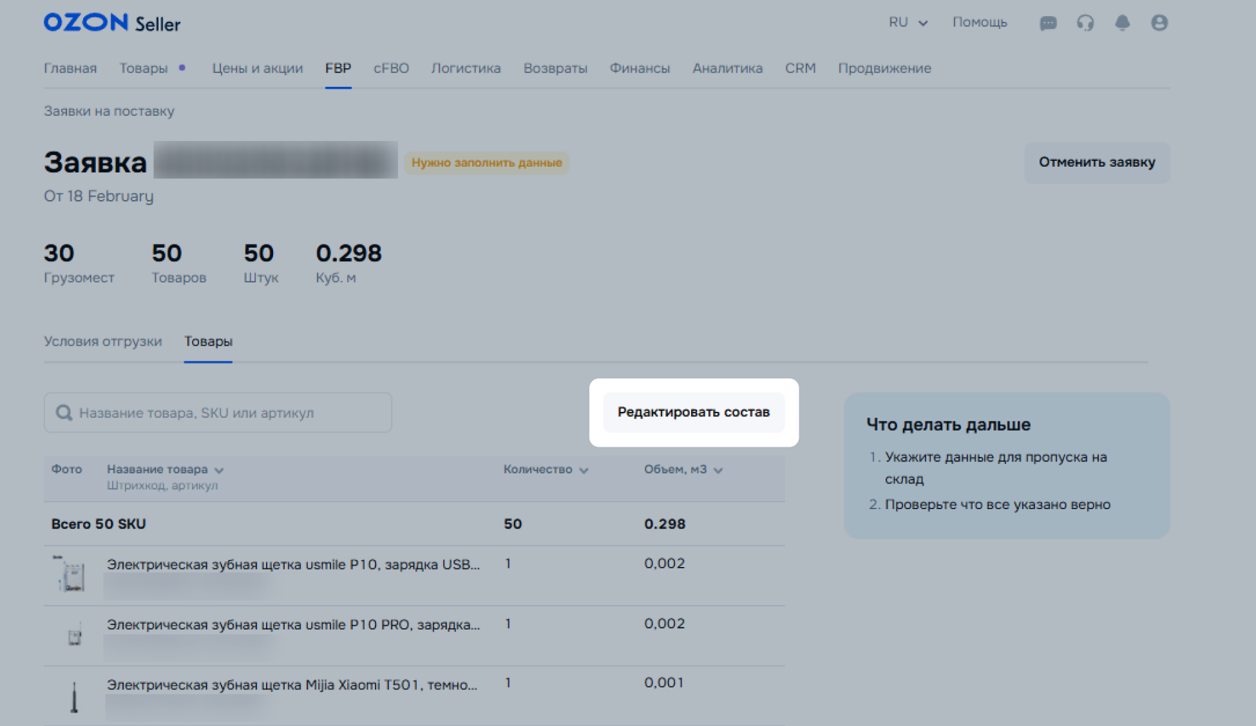Open the Аналитика menu item

727,68
